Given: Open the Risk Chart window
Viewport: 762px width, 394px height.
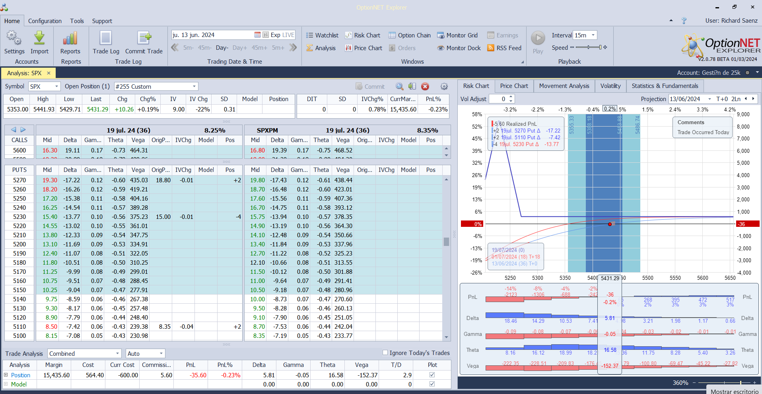Looking at the screenshot, I should (x=363, y=35).
